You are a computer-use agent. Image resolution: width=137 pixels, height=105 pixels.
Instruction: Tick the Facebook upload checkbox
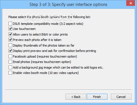pyautogui.click(x=10, y=56)
